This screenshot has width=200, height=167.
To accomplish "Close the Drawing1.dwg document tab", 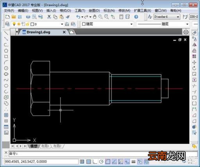I will point(64,32).
